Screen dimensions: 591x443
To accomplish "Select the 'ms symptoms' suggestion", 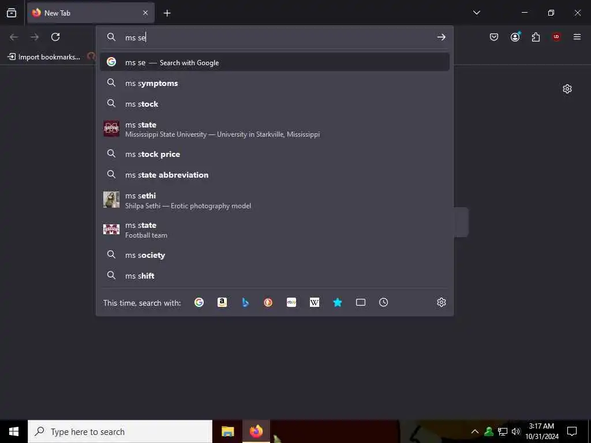I will click(274, 83).
